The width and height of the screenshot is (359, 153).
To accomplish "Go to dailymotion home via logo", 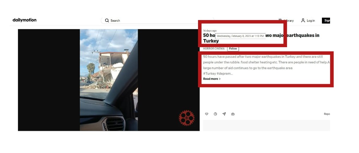I will point(24,20).
